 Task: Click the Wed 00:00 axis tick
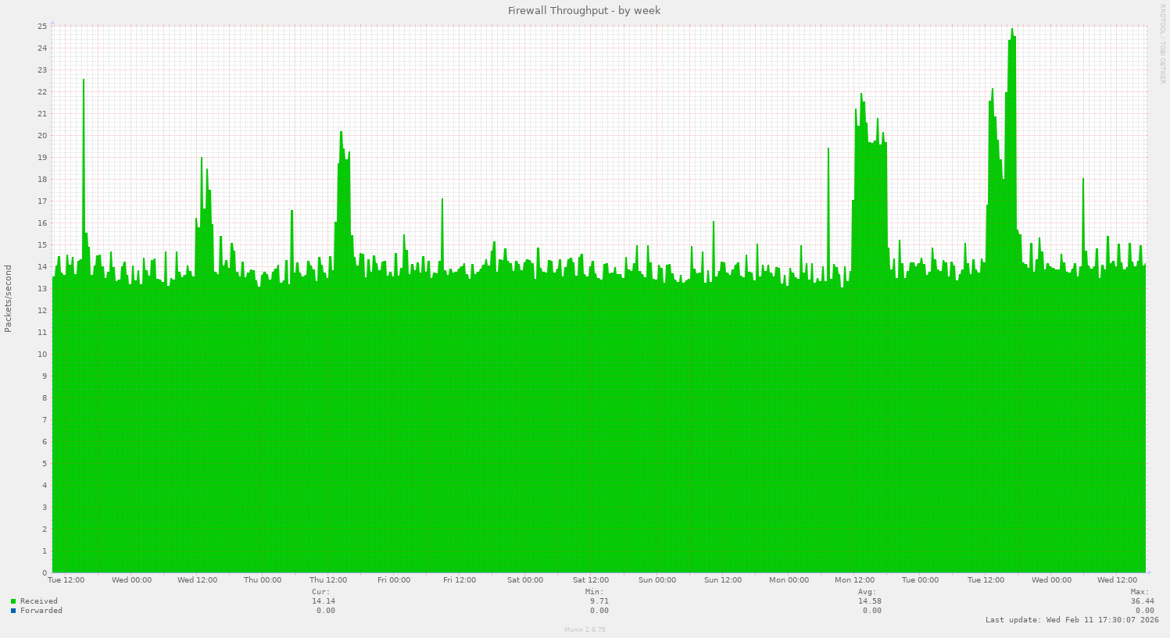click(131, 580)
